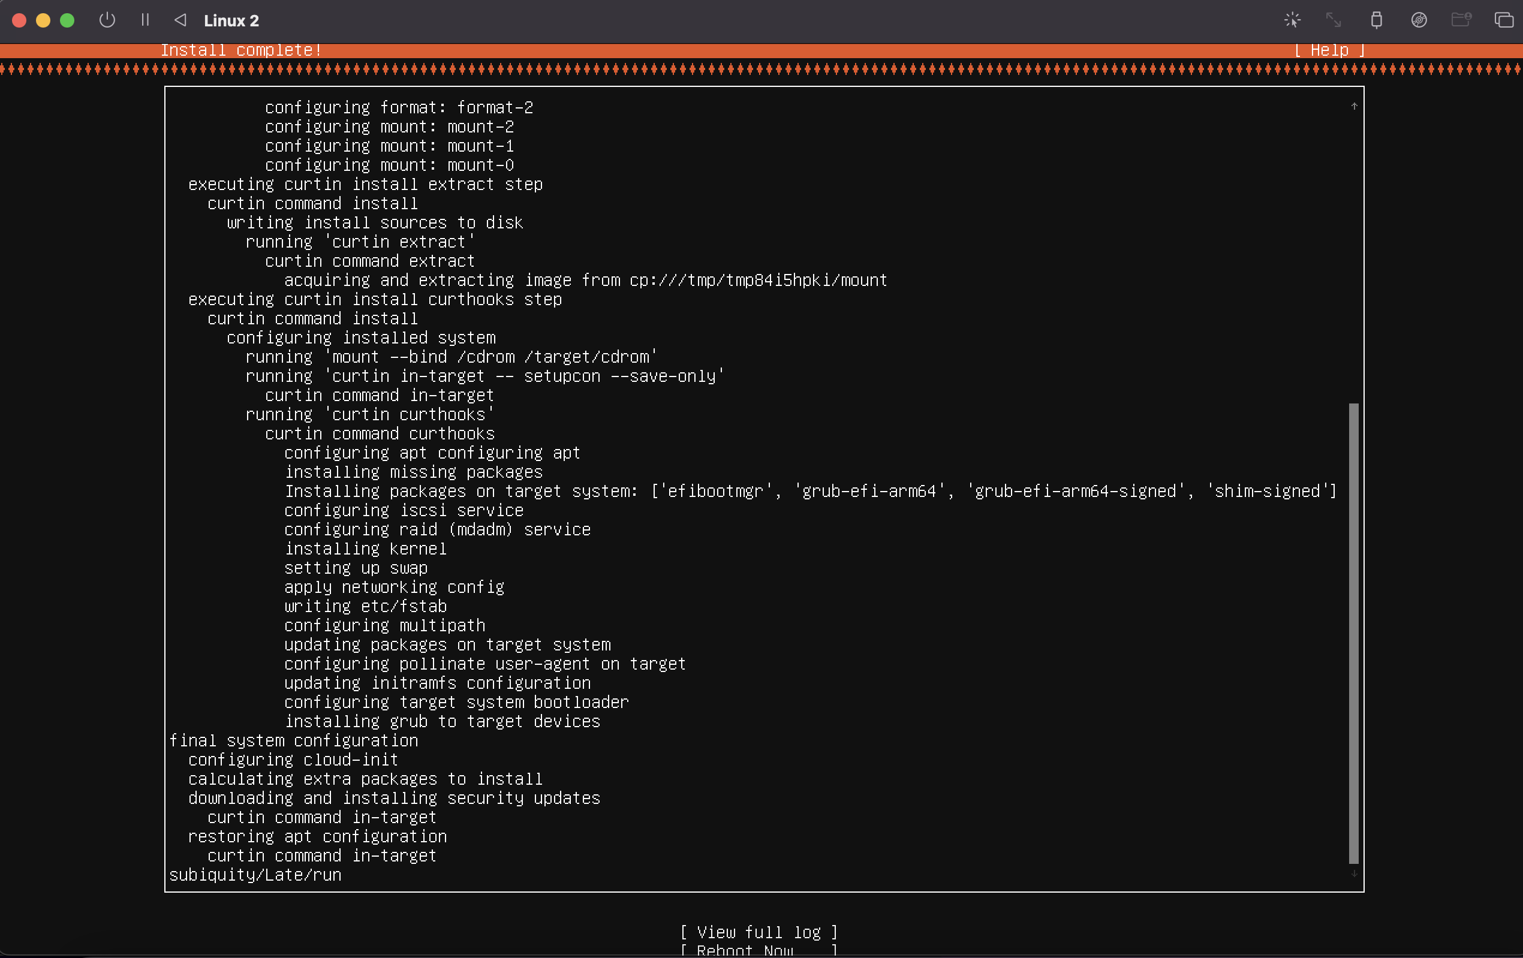Screen dimensions: 1523x958
Task: Open the shared folder icon
Action: 1461,20
